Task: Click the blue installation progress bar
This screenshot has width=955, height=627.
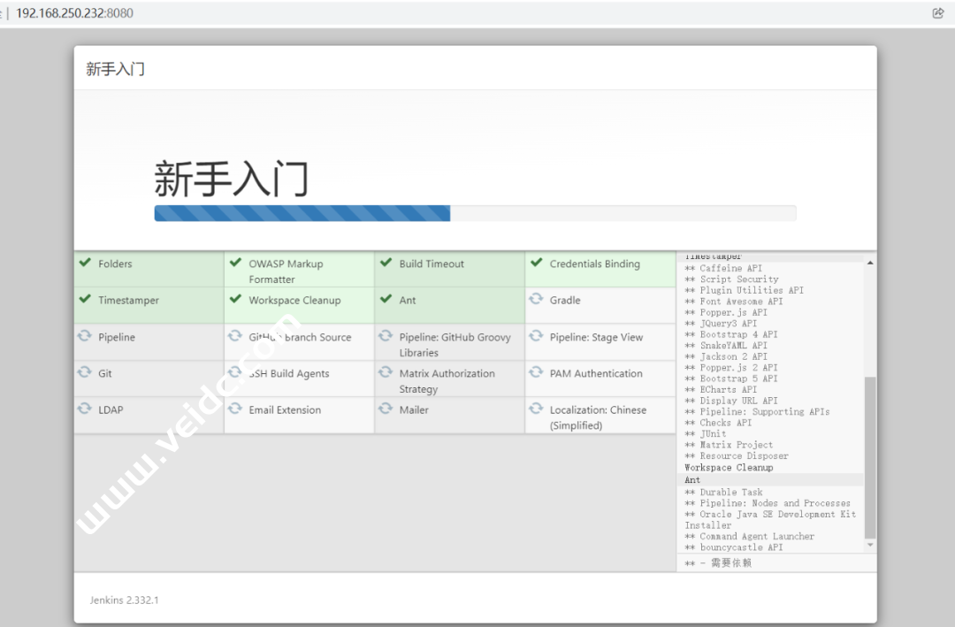Action: pos(302,213)
